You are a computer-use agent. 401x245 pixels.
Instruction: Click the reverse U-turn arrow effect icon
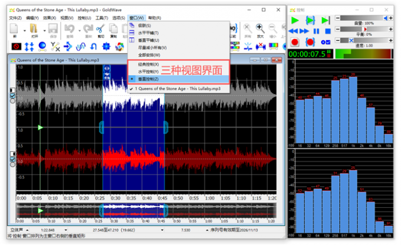point(94,47)
